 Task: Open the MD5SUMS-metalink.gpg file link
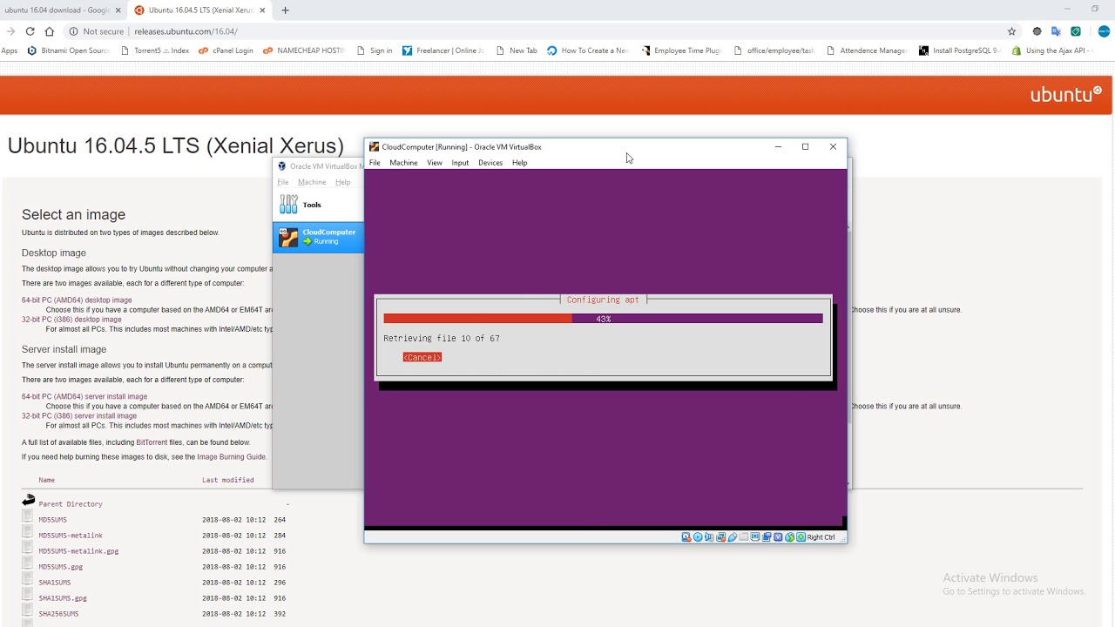tap(78, 551)
